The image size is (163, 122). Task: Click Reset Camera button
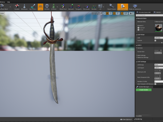(112, 7)
